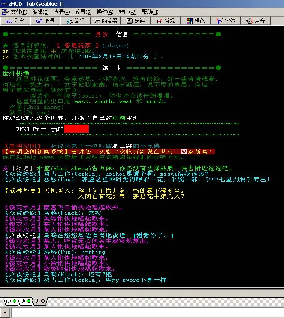Open the 设置(S) menu
The width and height of the screenshot is (284, 318).
click(83, 12)
